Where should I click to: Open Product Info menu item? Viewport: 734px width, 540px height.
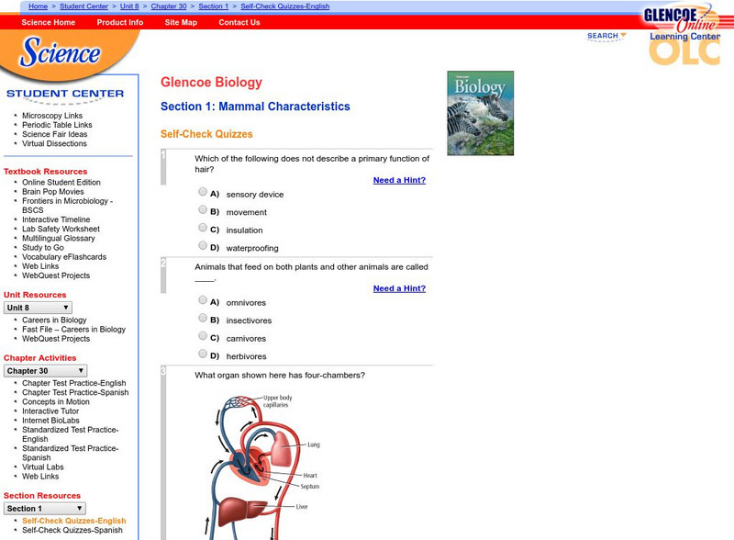[x=120, y=22]
